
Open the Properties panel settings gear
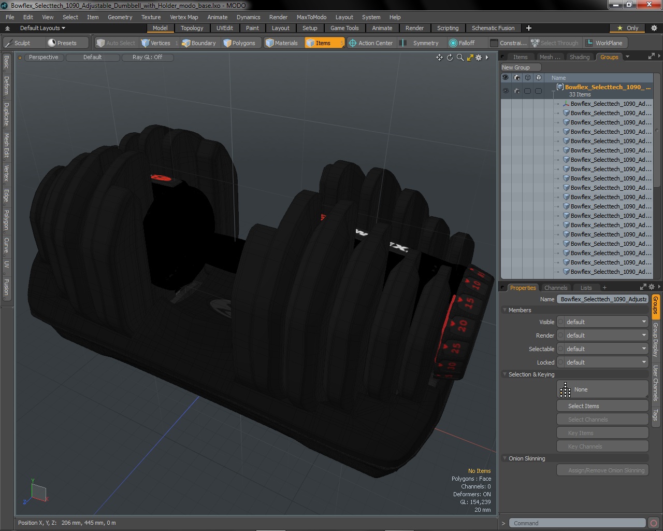[x=652, y=287]
